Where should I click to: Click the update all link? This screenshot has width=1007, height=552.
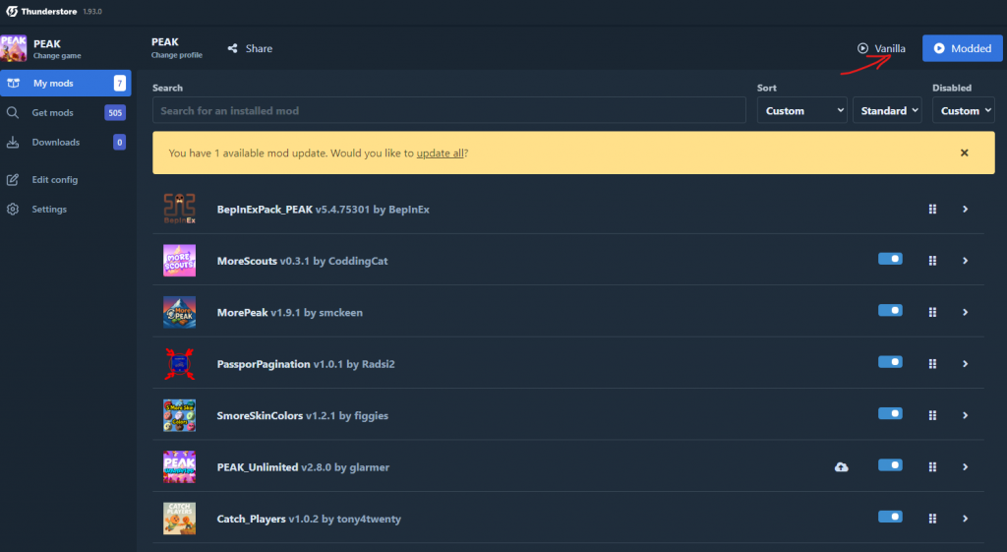coord(440,153)
